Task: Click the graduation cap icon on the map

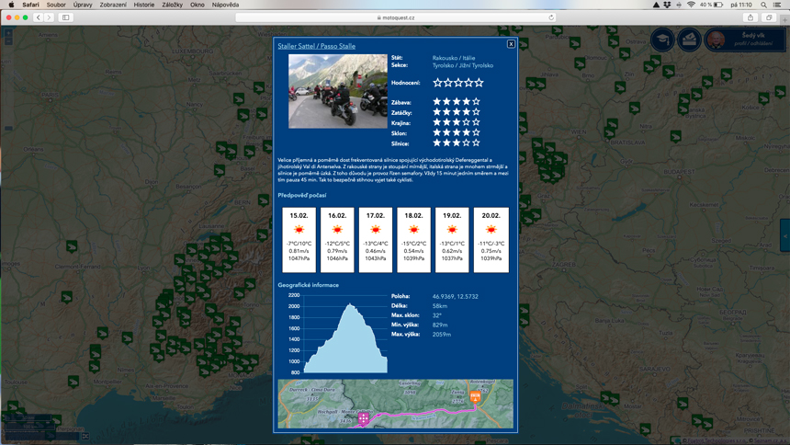Action: (661, 39)
